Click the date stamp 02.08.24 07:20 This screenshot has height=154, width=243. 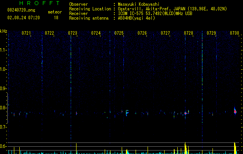click(24, 18)
